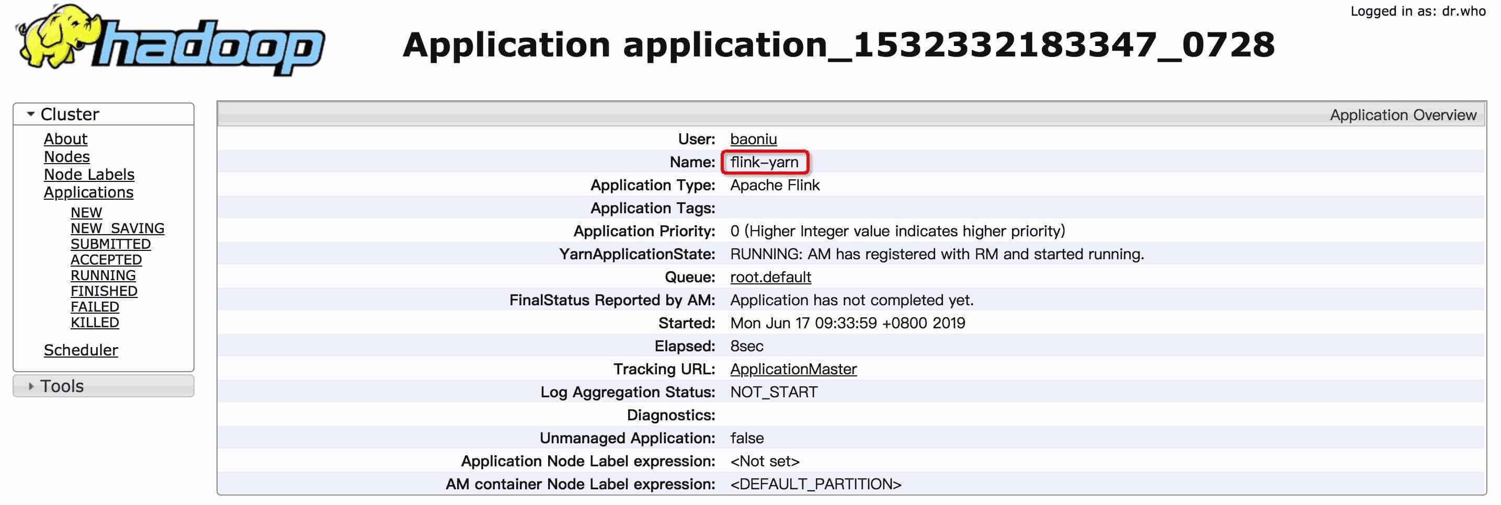The height and width of the screenshot is (505, 1501).
Task: Filter applications by NEW_SAVING state
Action: 117,228
